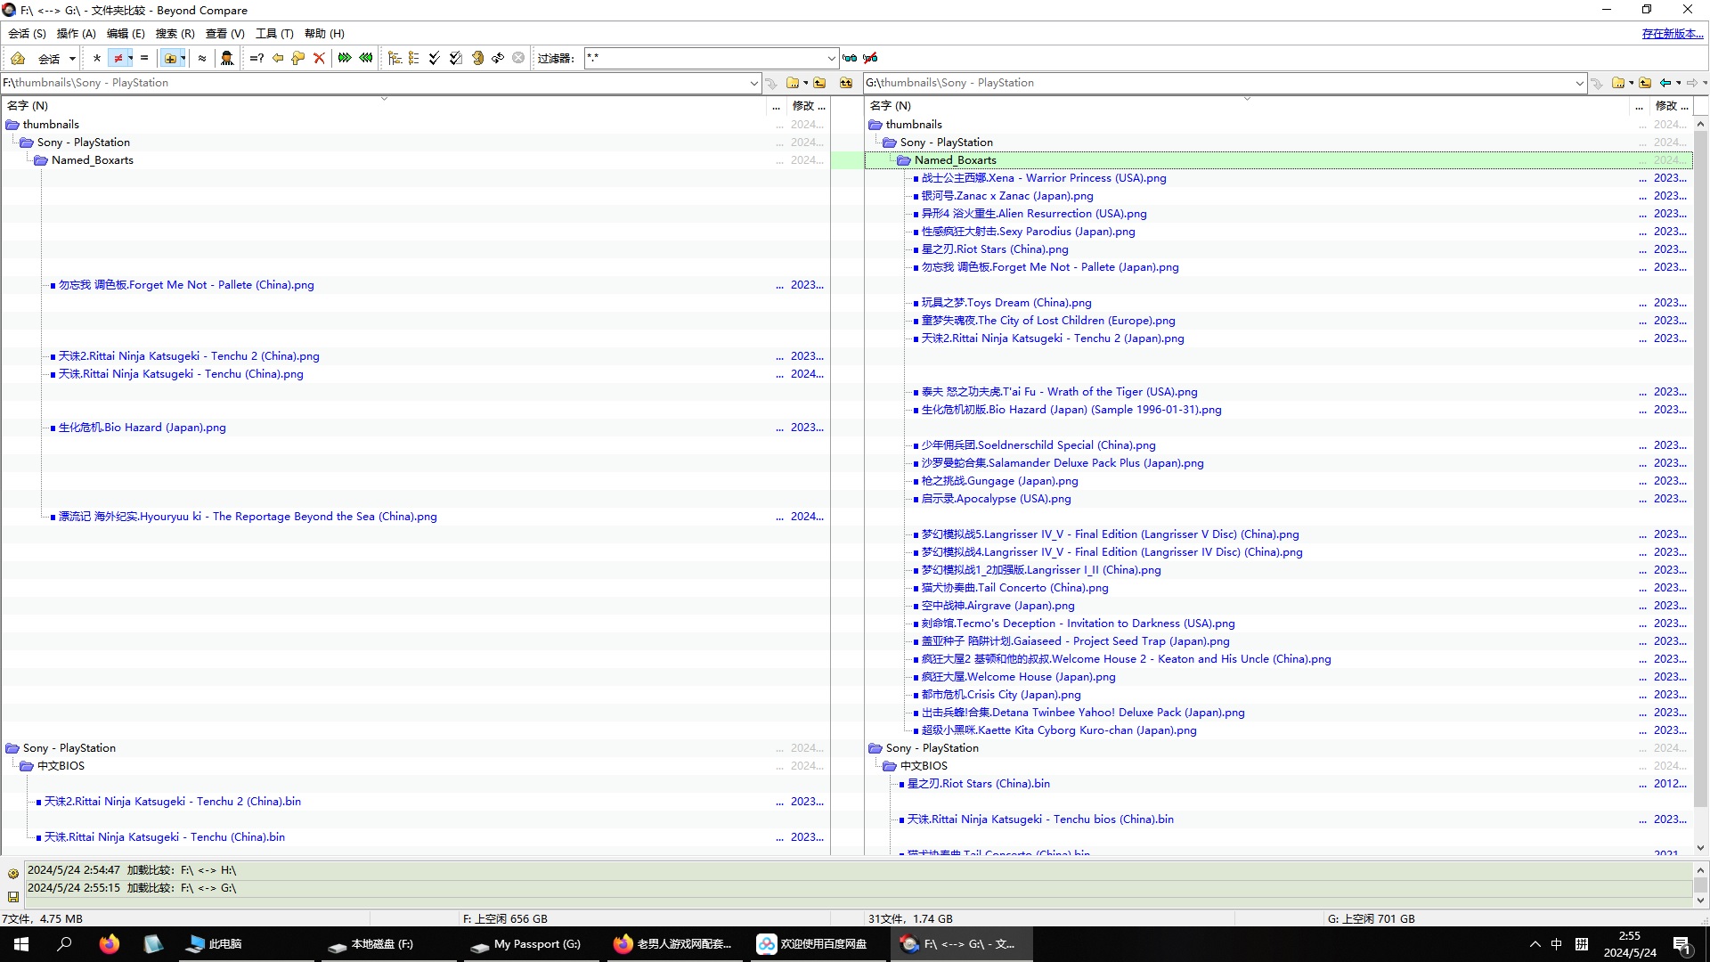The width and height of the screenshot is (1710, 962).
Task: Toggle Show All asterisk filter
Action: coord(97,58)
